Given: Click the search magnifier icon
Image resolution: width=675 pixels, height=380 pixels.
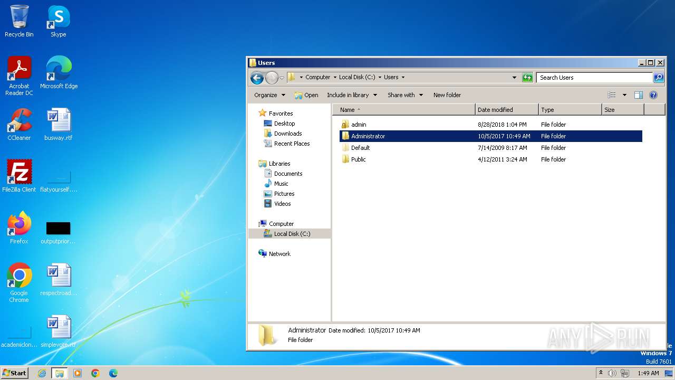Looking at the screenshot, I should click(659, 78).
